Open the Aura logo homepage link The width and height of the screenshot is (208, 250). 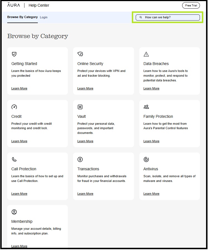click(x=13, y=5)
